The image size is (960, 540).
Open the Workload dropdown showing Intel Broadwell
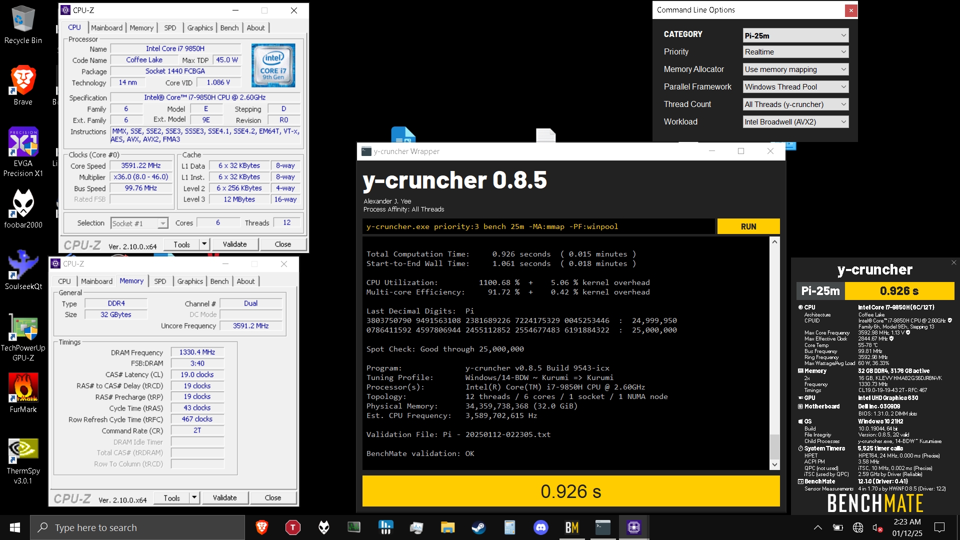pos(795,122)
